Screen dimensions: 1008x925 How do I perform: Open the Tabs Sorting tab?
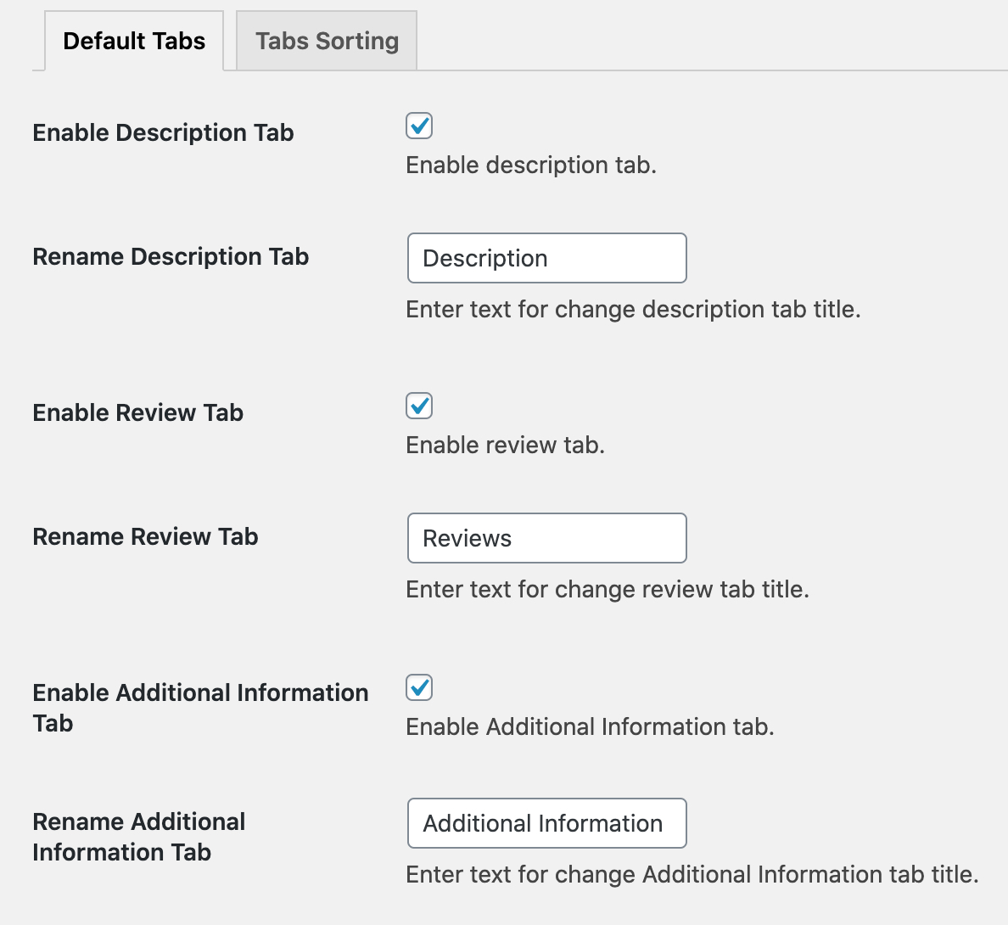[x=327, y=41]
